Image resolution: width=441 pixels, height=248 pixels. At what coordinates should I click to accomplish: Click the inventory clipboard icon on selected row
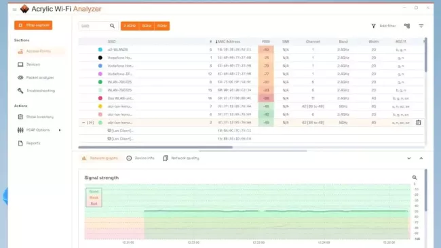pyautogui.click(x=418, y=123)
